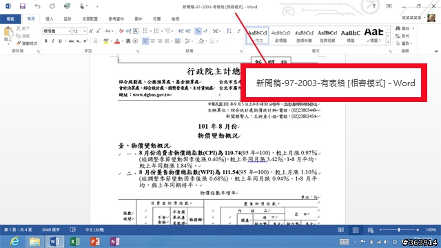Open the borders dropdown
Image resolution: width=441 pixels, height=248 pixels.
pos(218,41)
